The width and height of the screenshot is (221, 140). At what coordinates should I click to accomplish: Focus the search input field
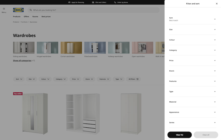(94, 10)
